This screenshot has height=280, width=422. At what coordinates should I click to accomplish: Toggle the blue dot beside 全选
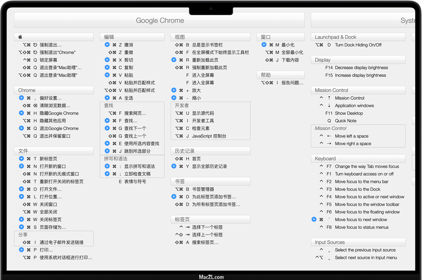click(x=107, y=97)
